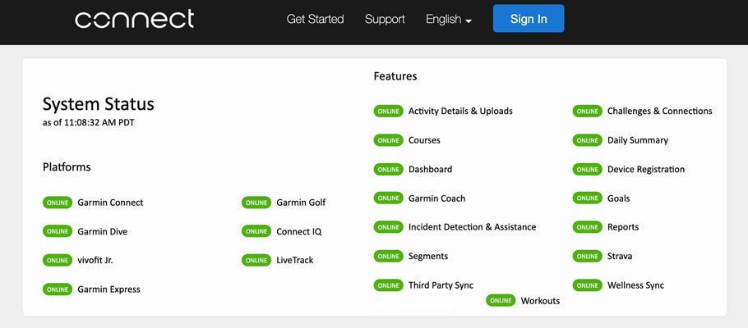Click the ONLINE badge beside Connect IQ
This screenshot has height=328, width=748.
pos(256,231)
